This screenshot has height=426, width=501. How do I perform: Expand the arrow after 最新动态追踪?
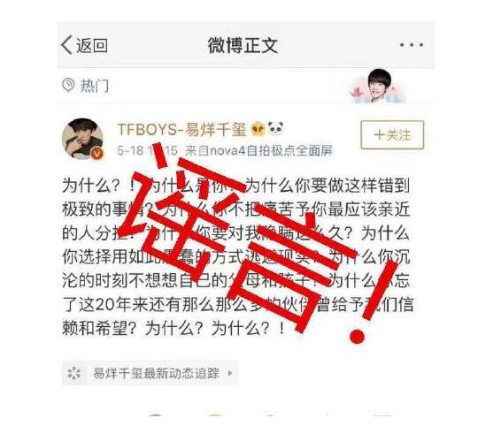(x=230, y=373)
